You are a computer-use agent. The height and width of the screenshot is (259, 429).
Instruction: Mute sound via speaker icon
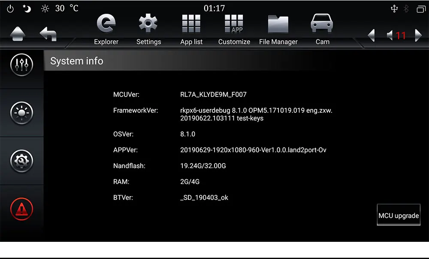click(x=390, y=35)
